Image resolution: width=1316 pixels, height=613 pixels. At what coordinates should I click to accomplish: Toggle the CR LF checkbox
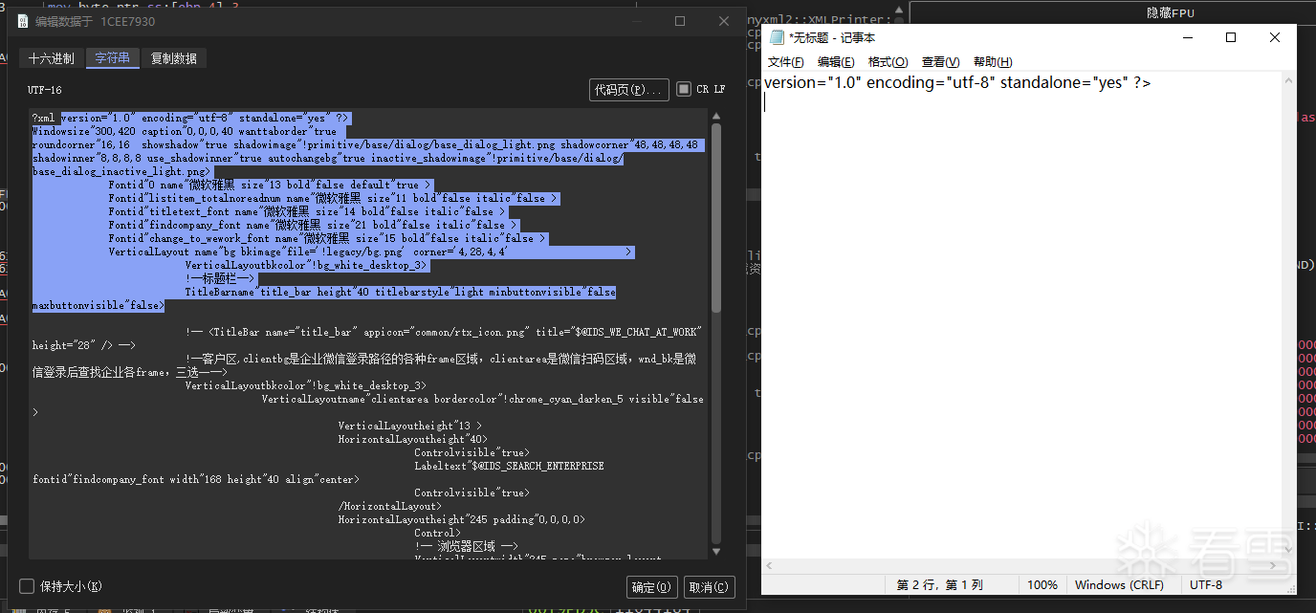pos(684,89)
